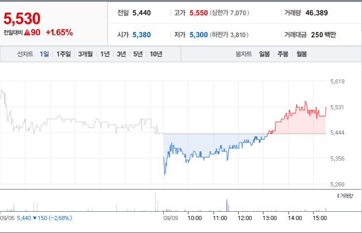
Task: Click the 저가 value 5,300
Action: click(199, 35)
